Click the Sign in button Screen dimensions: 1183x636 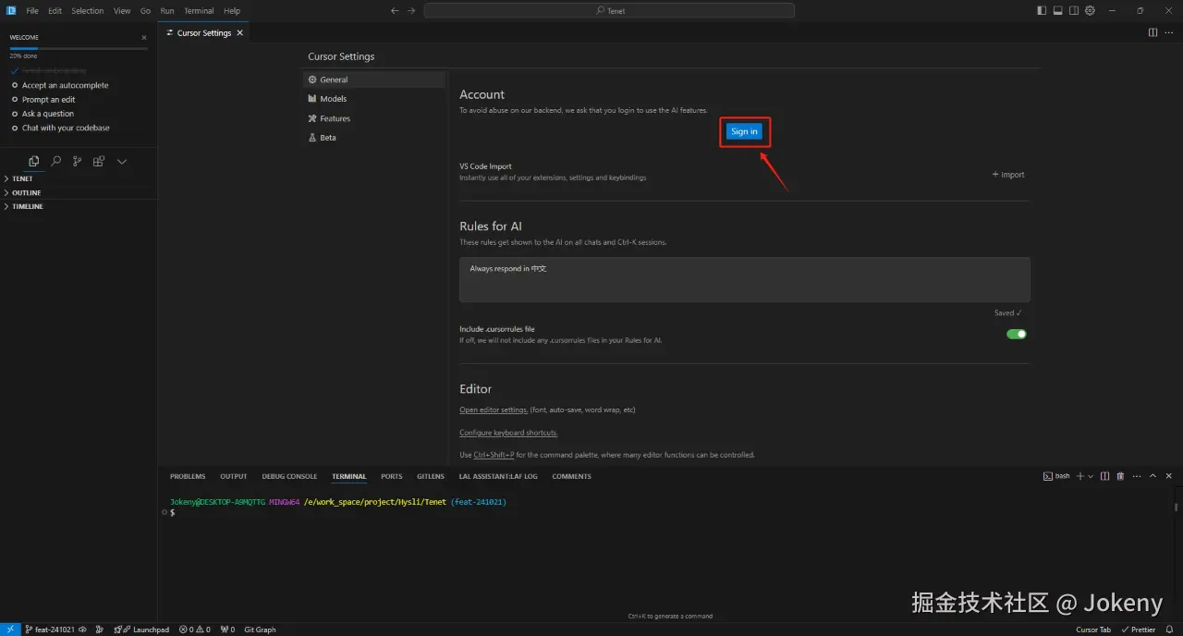pyautogui.click(x=744, y=131)
